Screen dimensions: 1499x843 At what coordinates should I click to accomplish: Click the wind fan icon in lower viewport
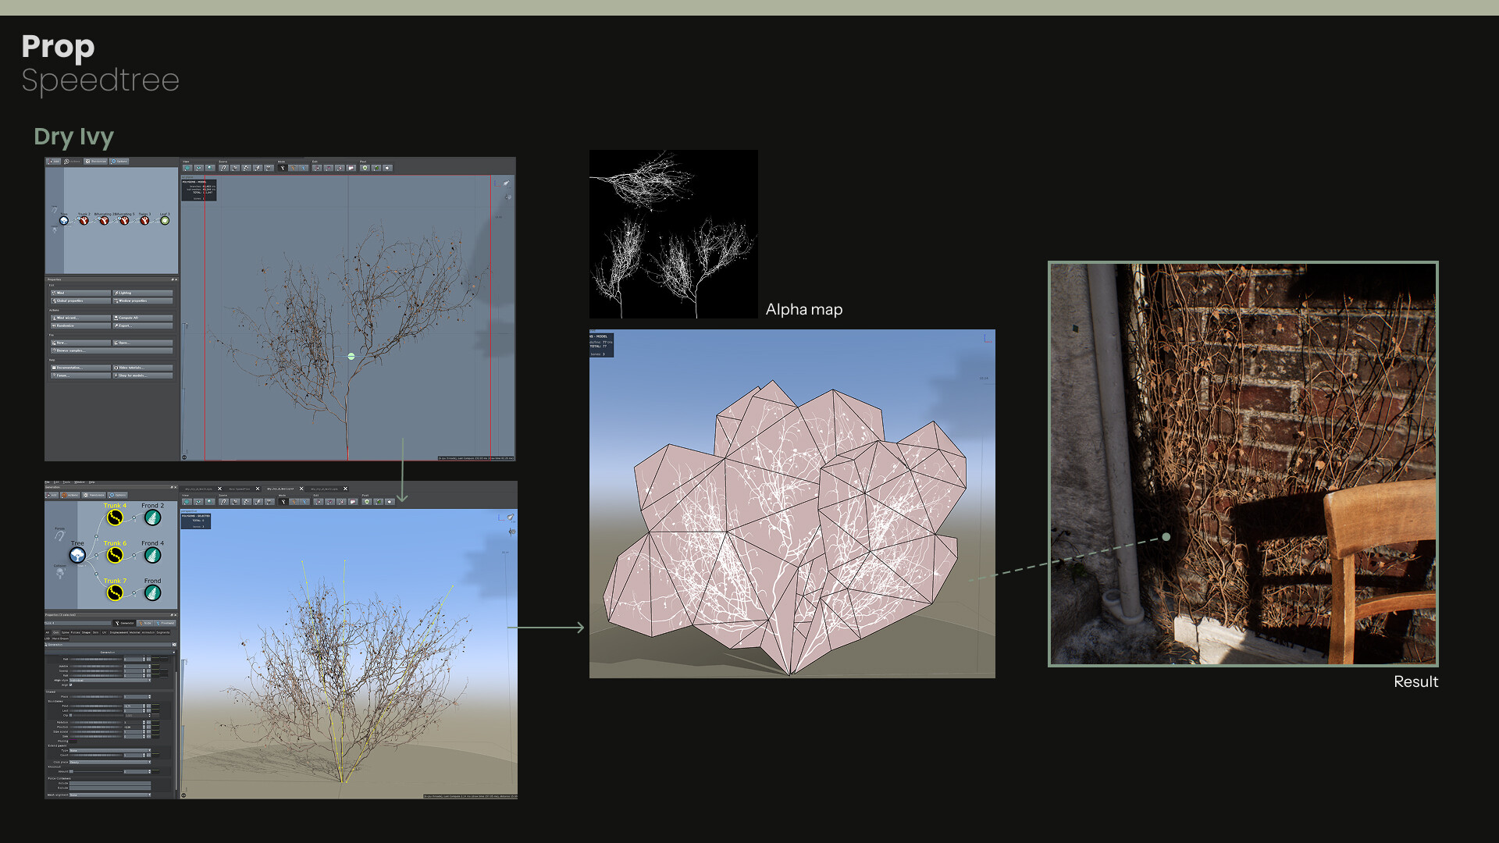point(512,532)
